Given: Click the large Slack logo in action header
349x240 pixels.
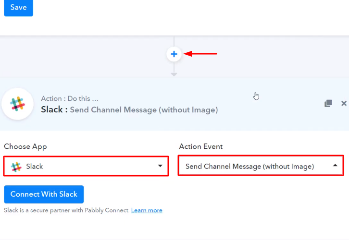Looking at the screenshot, I should pyautogui.click(x=17, y=104).
